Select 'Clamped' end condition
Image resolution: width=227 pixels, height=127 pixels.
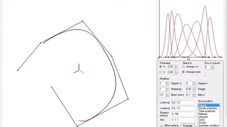209,117
